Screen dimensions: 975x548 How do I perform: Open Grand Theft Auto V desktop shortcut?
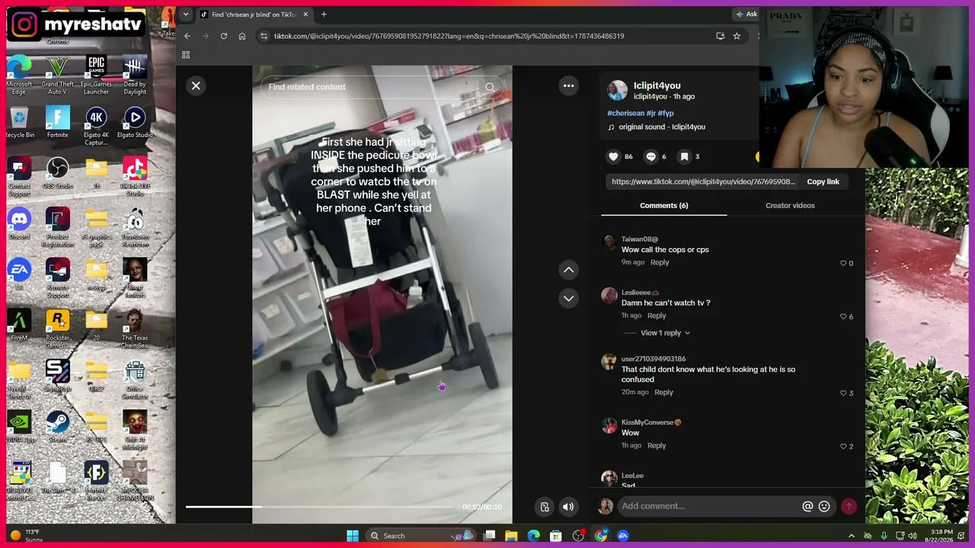coord(57,76)
